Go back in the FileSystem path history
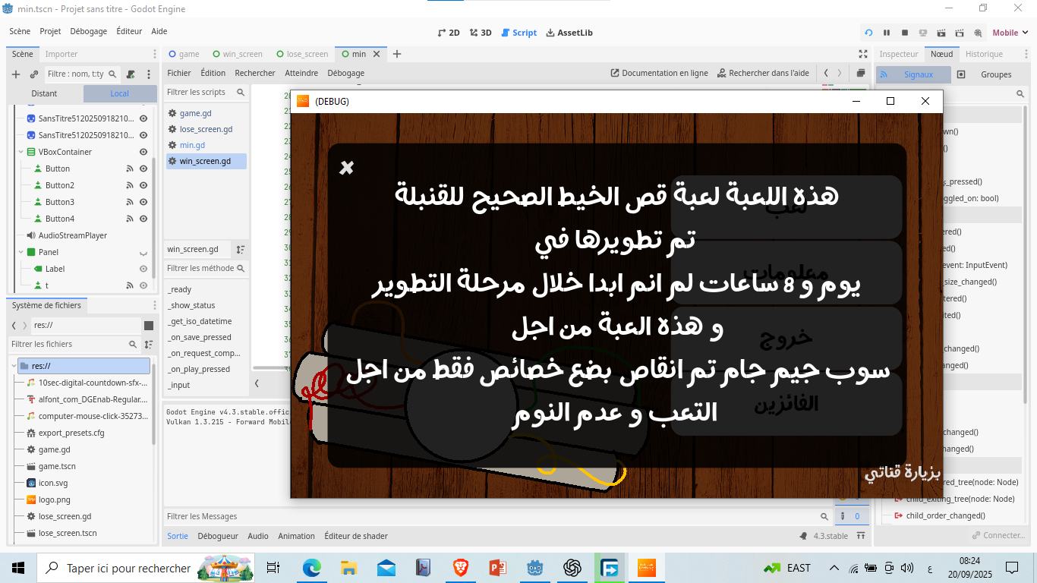 point(14,325)
